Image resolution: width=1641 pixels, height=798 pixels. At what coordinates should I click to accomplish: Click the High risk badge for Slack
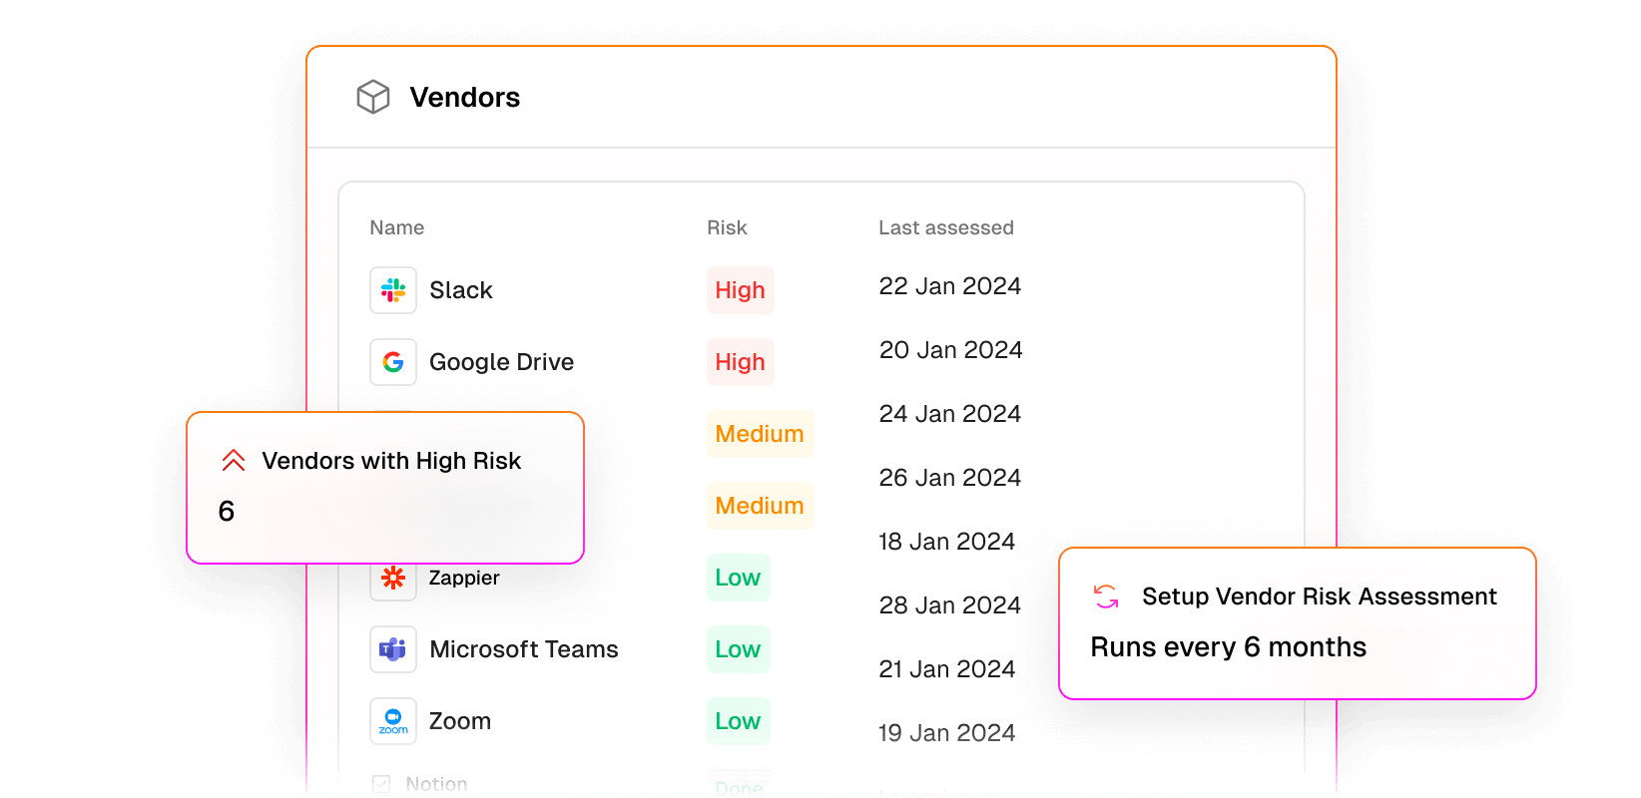click(x=741, y=290)
